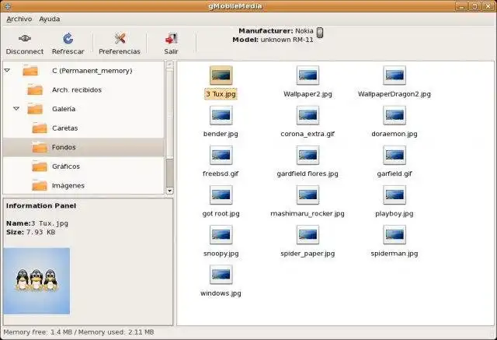Click the Tux penguins preview thumbnail

click(36, 281)
